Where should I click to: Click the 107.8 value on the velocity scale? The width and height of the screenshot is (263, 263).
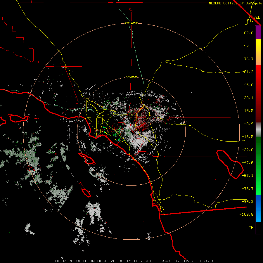[248, 33]
